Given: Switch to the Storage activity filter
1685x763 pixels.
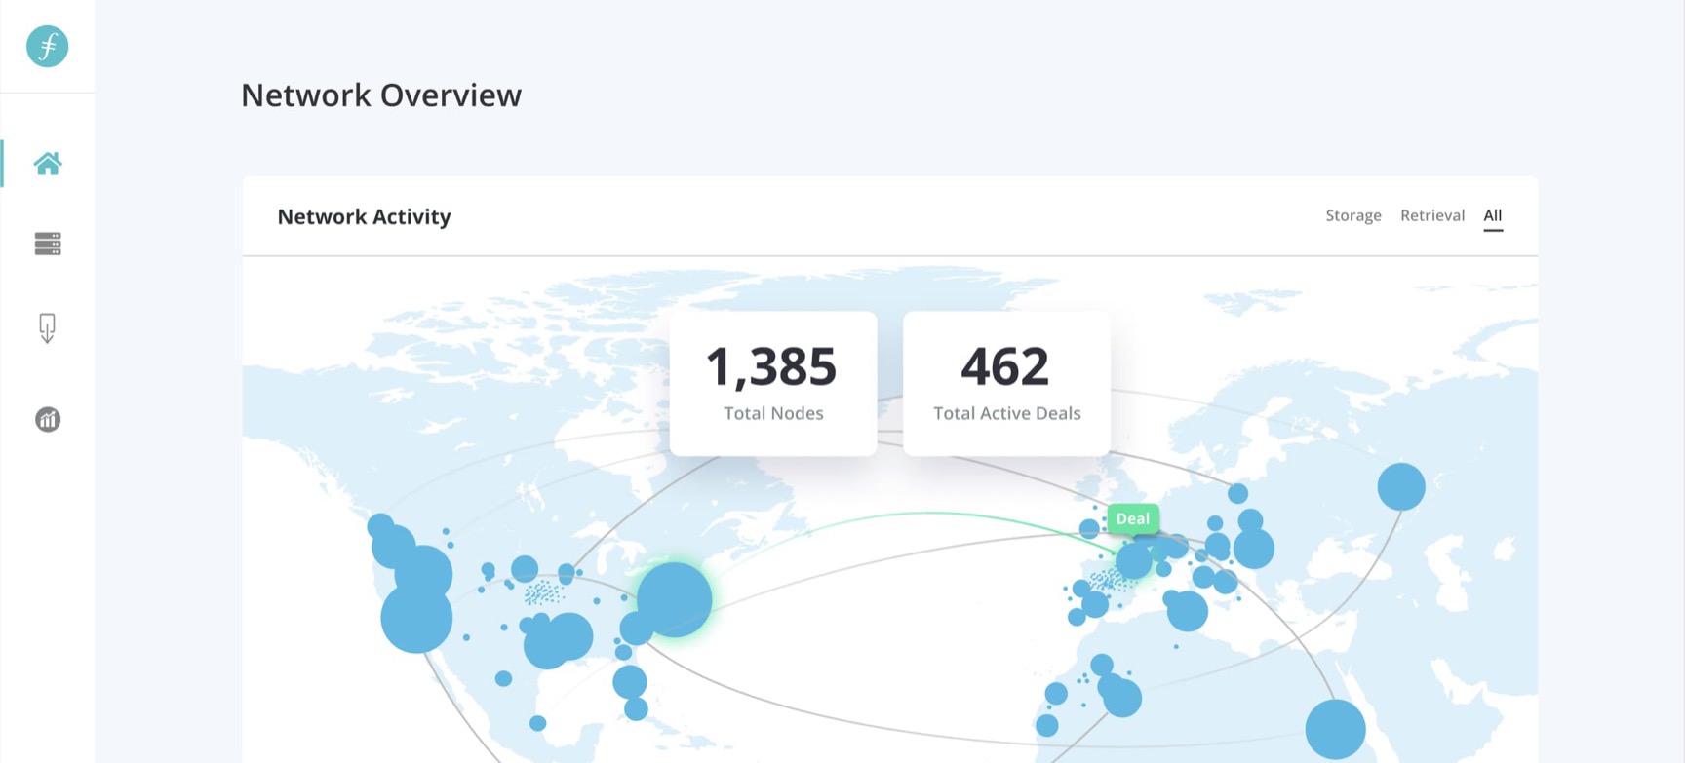Looking at the screenshot, I should tap(1352, 215).
